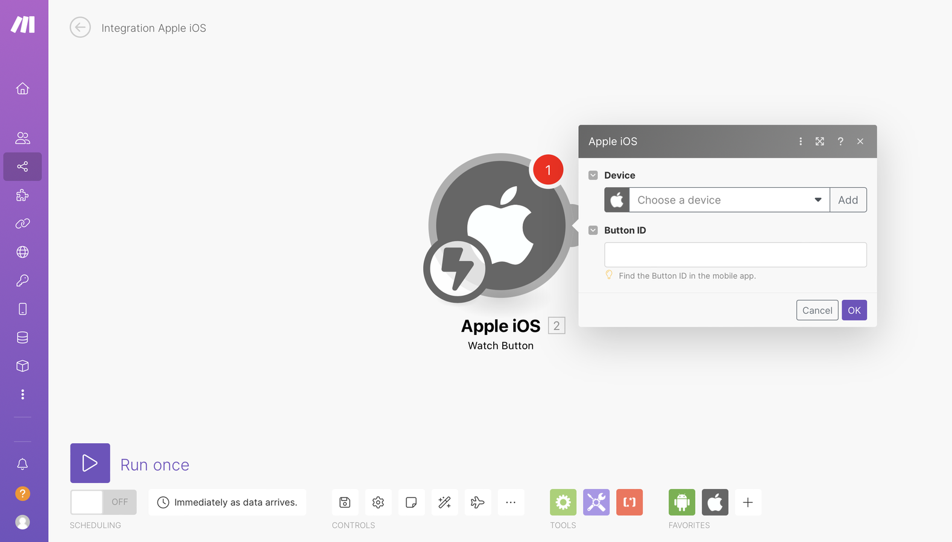Open the Devices phone icon

click(22, 309)
